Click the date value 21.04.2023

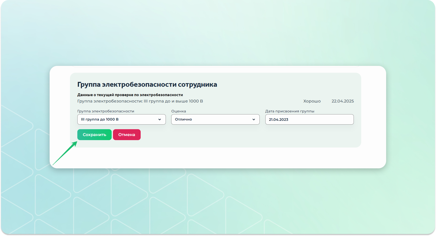[x=279, y=120]
